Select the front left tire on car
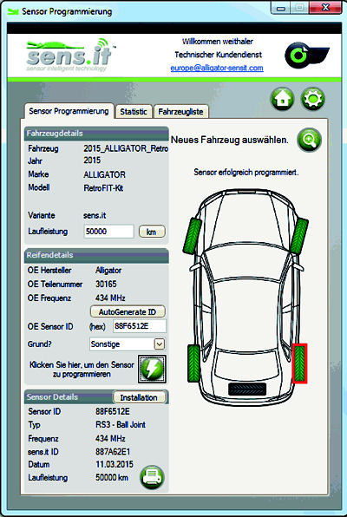The width and height of the screenshot is (347, 517). click(193, 236)
